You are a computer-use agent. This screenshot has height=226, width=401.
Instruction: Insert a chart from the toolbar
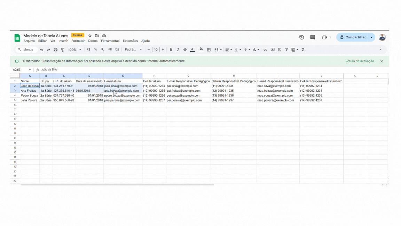pos(280,50)
